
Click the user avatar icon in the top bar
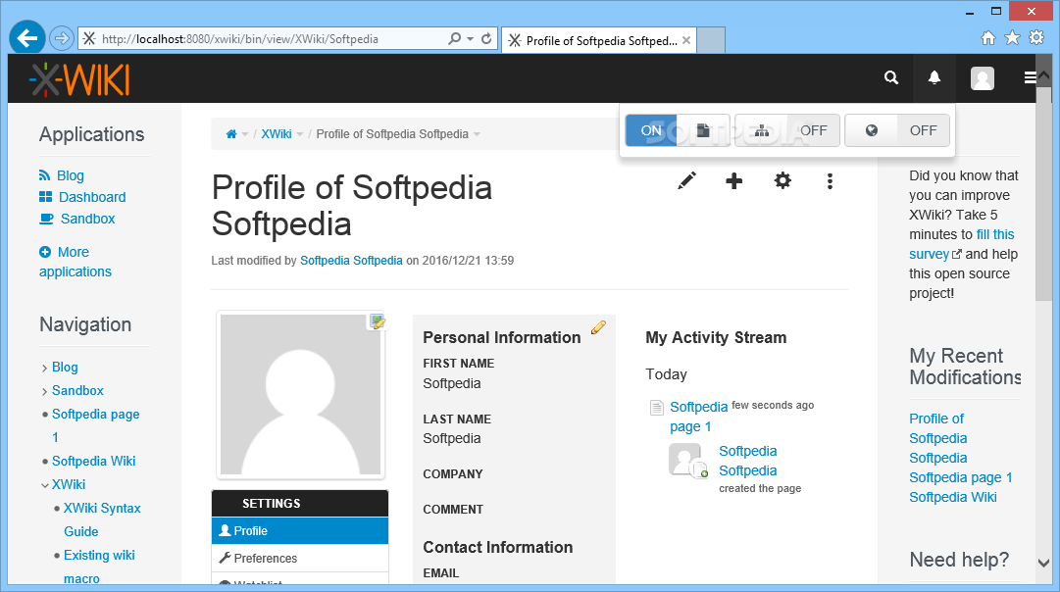[982, 77]
